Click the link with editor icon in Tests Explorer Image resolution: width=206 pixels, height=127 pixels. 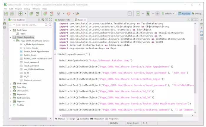click(x=43, y=20)
